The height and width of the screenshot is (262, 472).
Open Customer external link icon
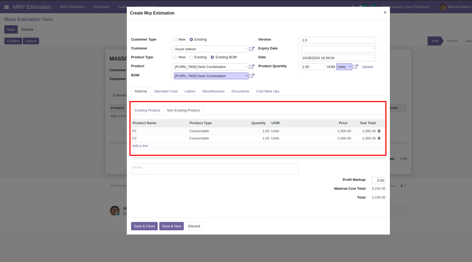(252, 49)
